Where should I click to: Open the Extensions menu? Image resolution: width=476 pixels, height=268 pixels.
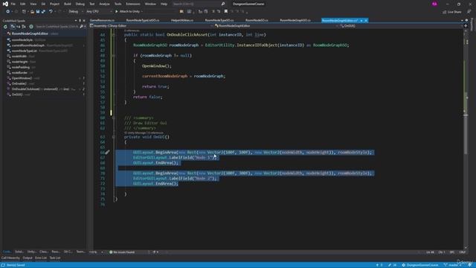[133, 4]
